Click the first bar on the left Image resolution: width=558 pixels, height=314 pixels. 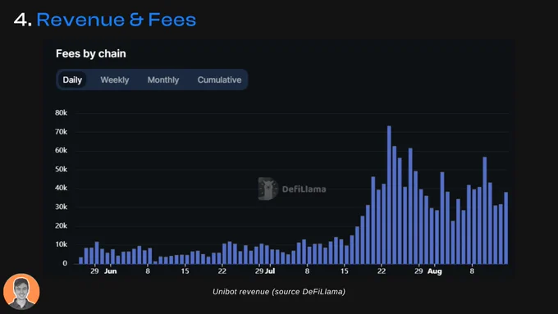80,261
